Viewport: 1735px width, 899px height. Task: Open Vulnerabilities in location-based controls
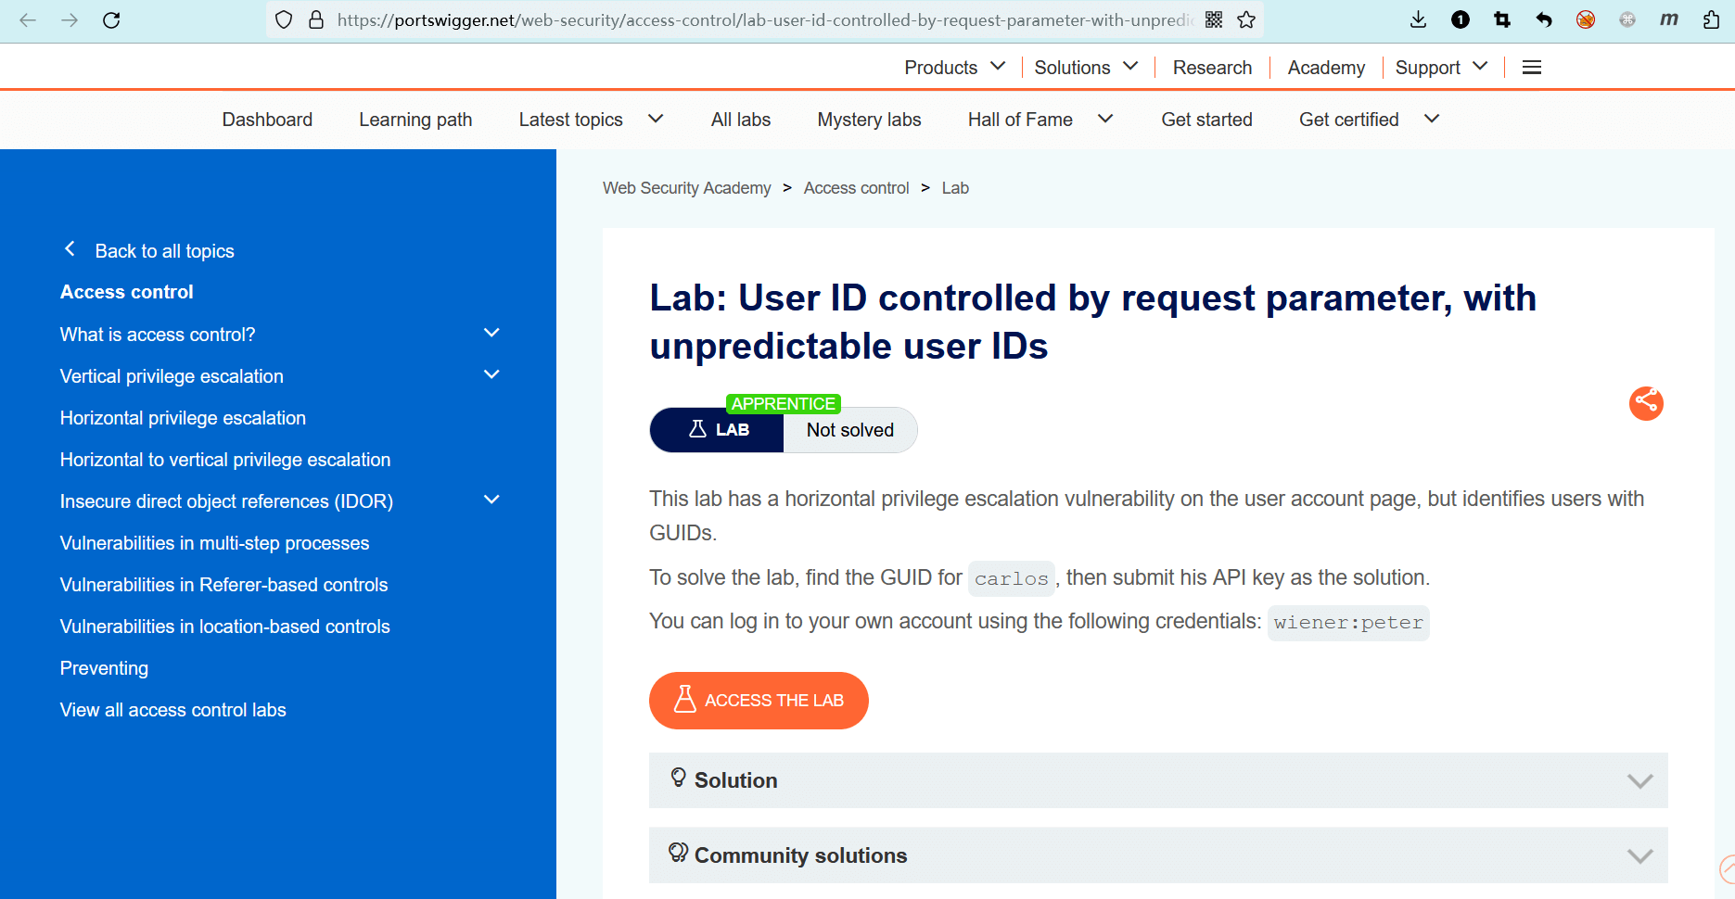tap(224, 627)
